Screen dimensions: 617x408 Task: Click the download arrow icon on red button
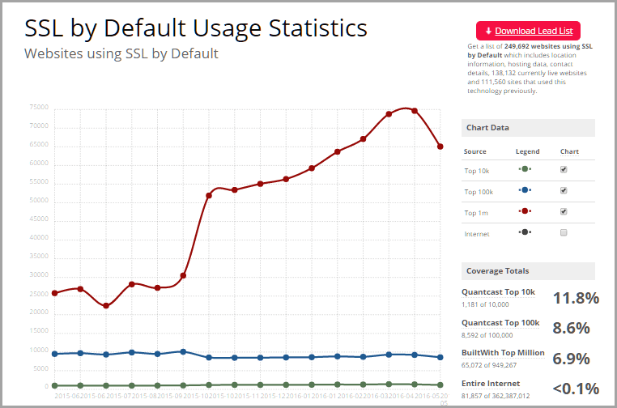488,31
